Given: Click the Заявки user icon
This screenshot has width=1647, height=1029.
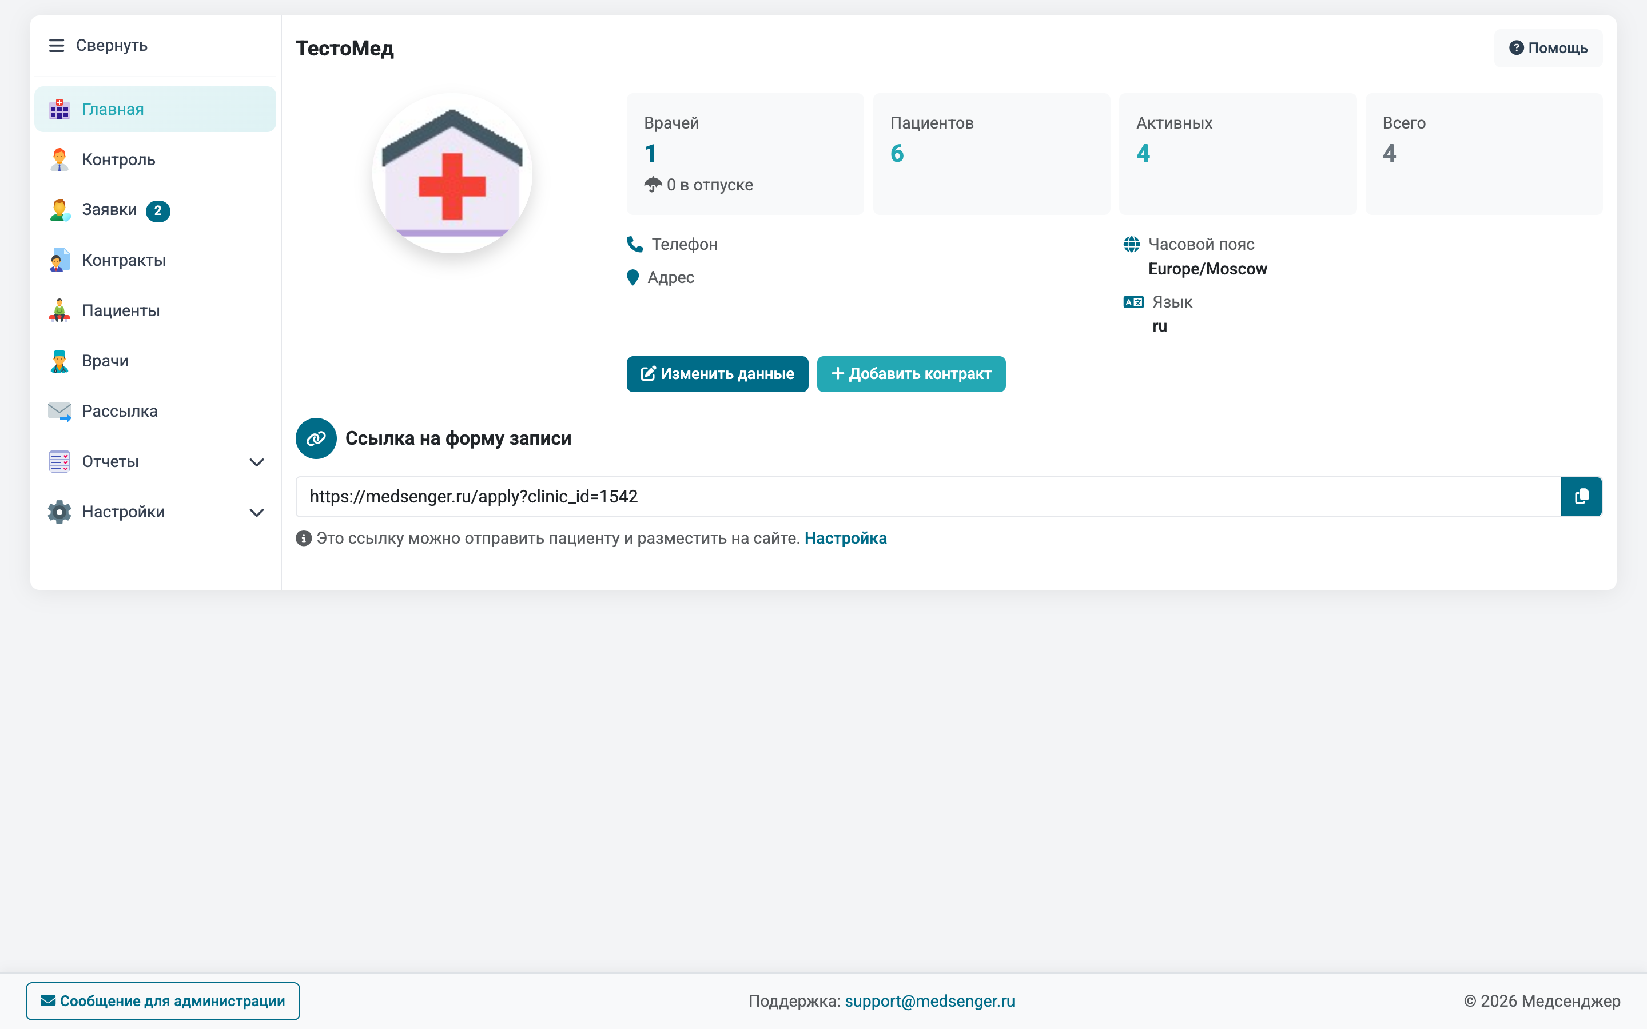Looking at the screenshot, I should click(x=59, y=210).
